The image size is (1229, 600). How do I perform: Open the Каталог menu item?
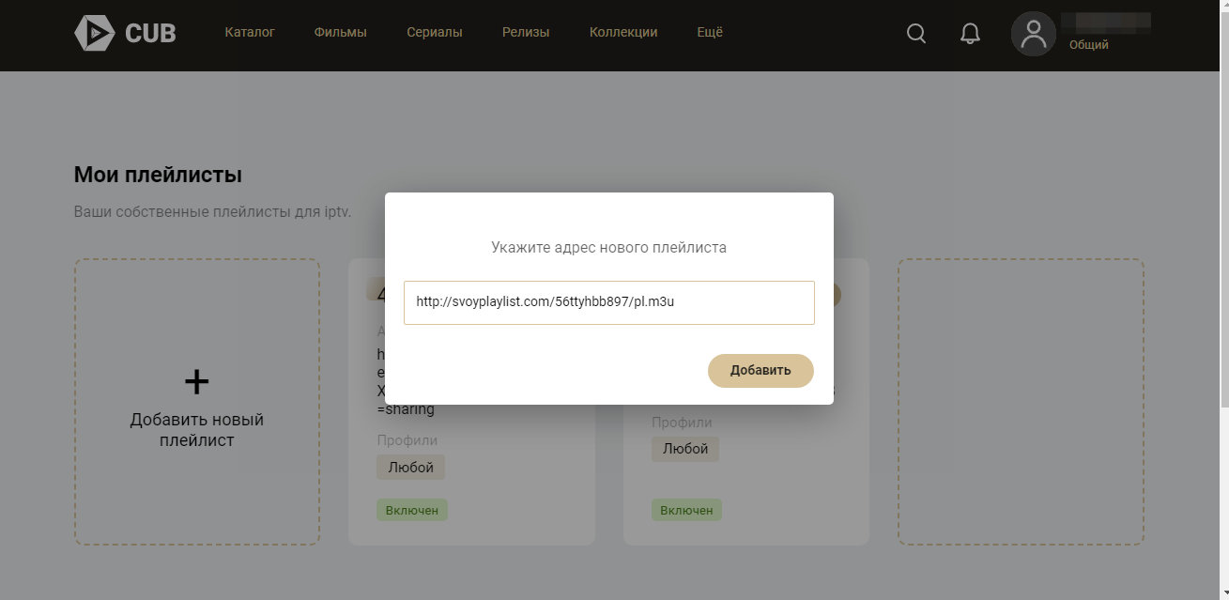250,32
